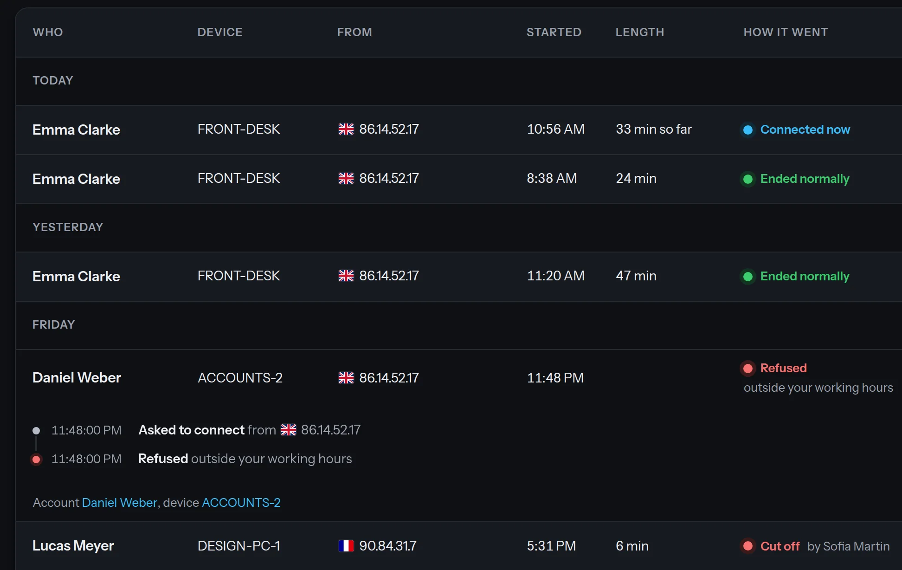Click French flag in Lucas Meyer row
902x570 pixels.
[x=346, y=546]
